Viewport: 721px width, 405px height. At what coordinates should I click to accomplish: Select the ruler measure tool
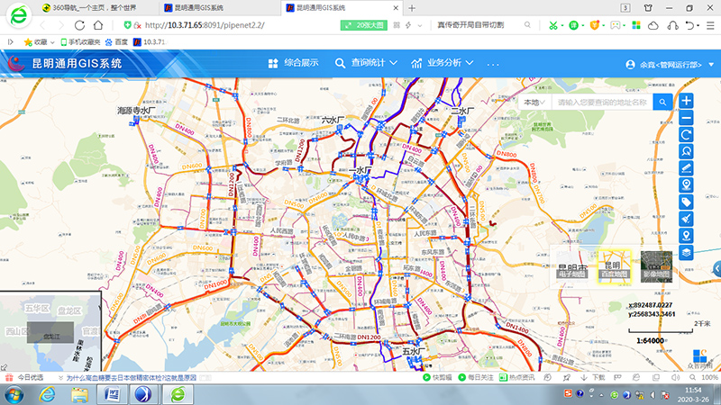686,168
